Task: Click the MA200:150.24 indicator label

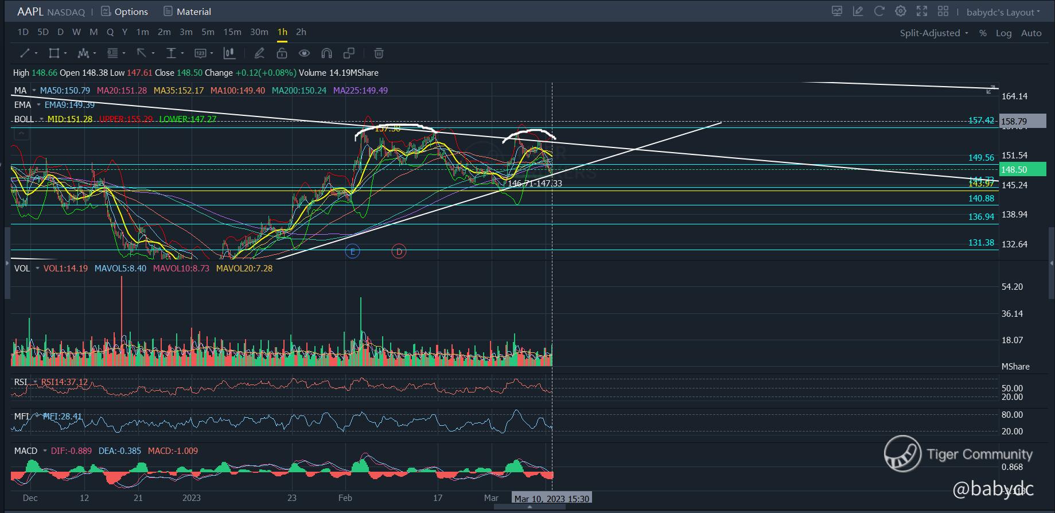Action: coord(299,90)
